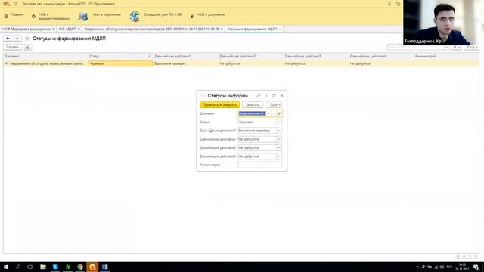Click the Записать и закрыть button

click(220, 105)
